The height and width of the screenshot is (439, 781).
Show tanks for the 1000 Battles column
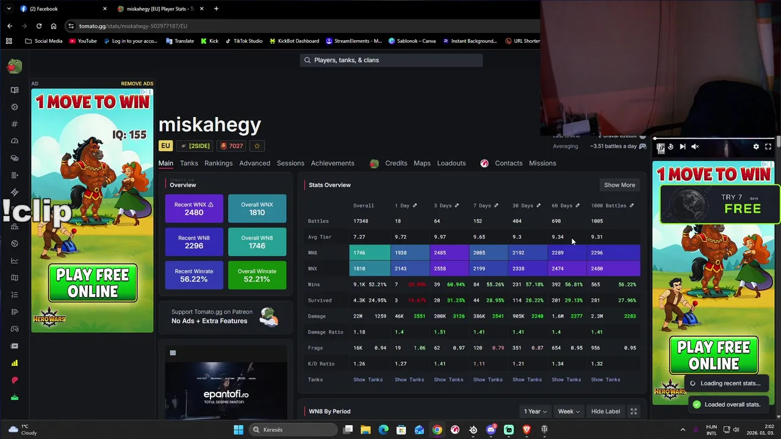[x=606, y=379]
